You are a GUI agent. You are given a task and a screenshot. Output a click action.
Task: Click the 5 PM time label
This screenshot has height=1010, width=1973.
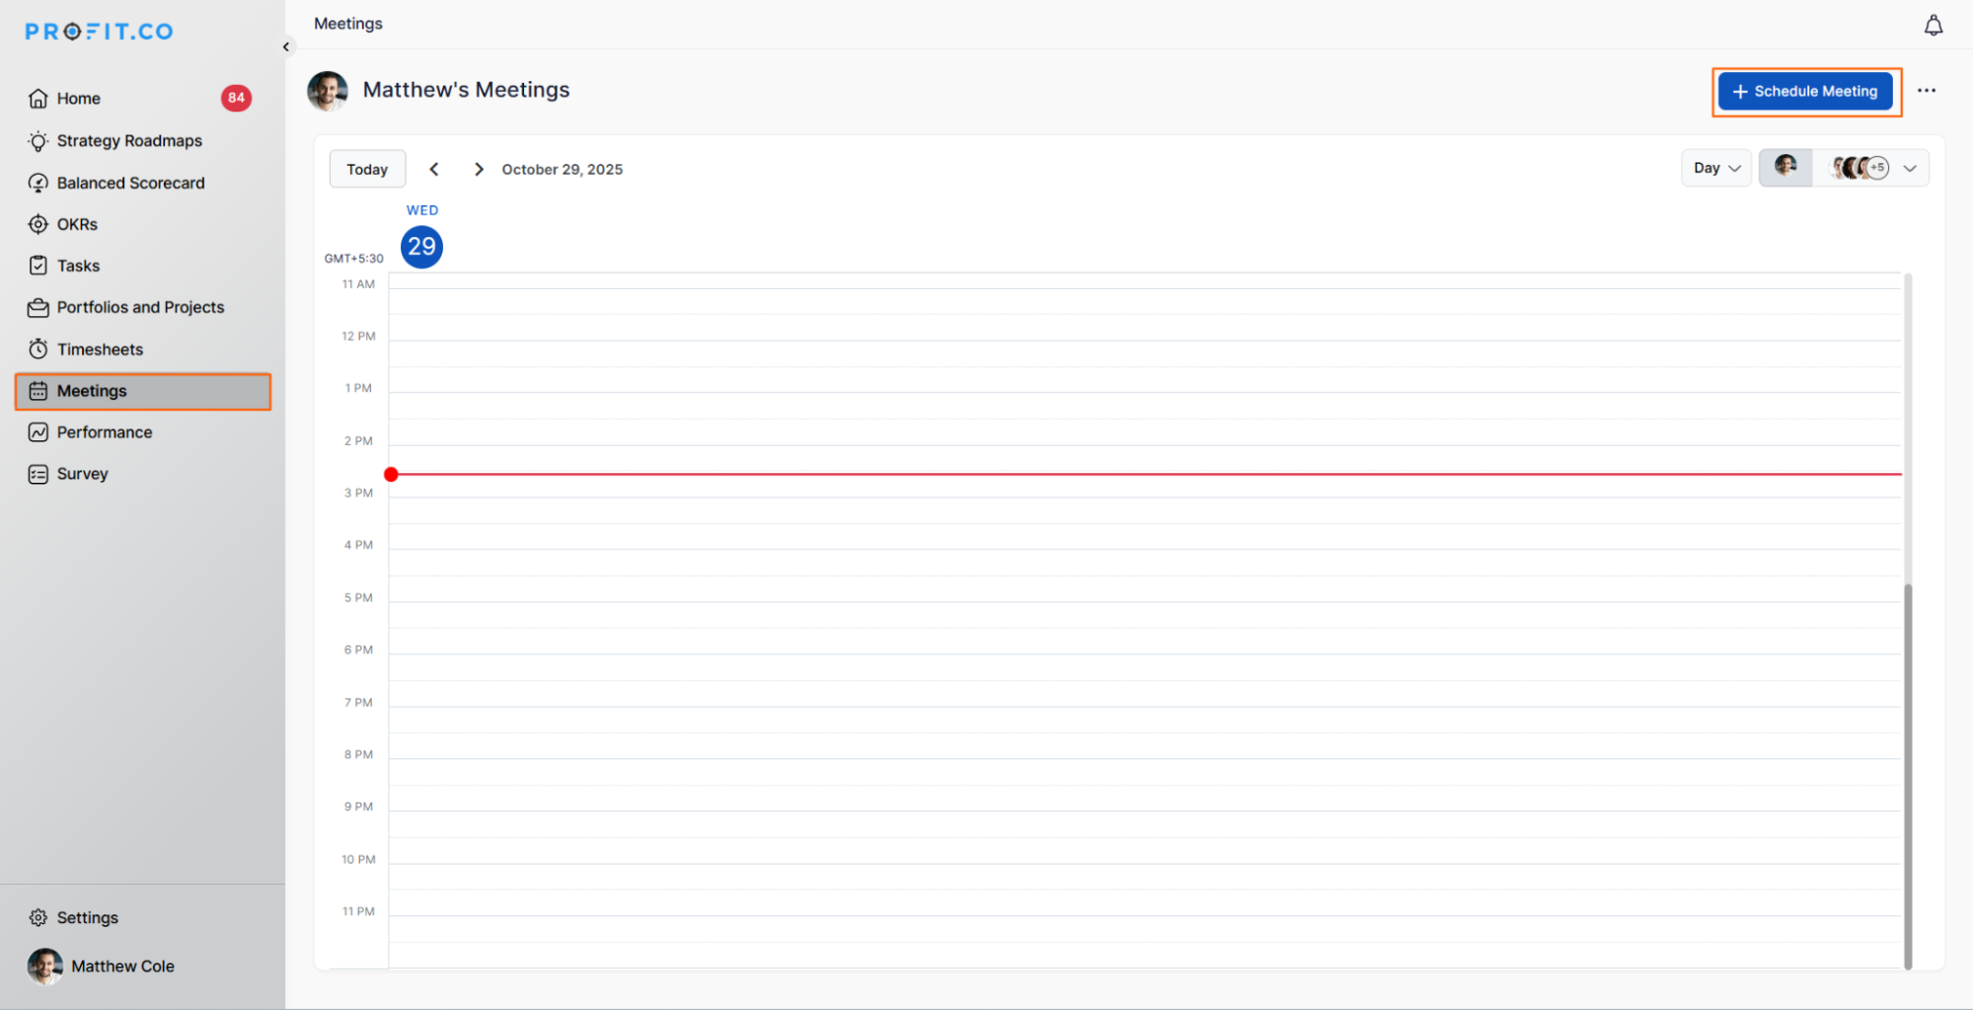pos(358,598)
